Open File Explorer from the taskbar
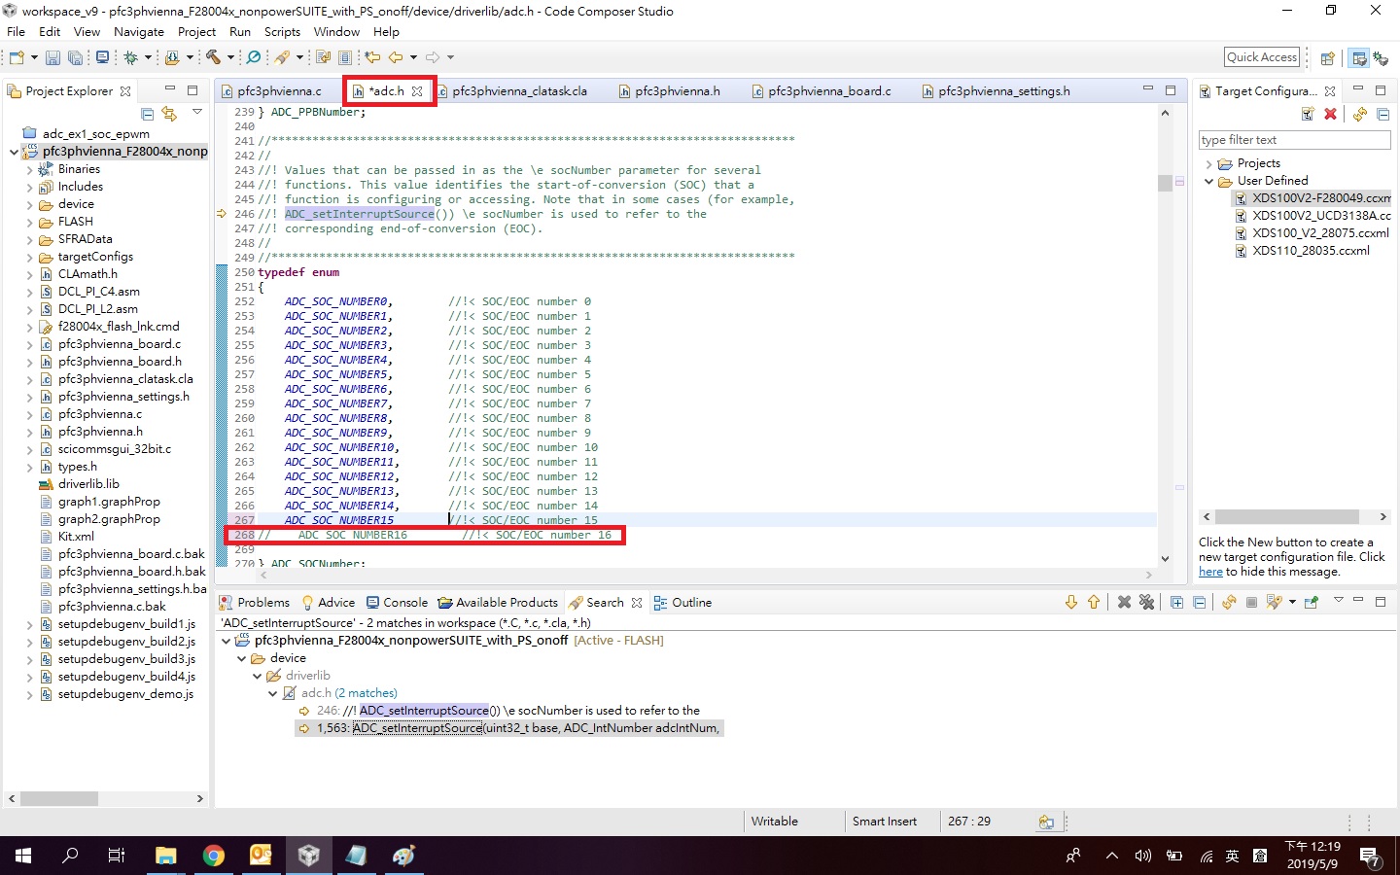 click(166, 856)
